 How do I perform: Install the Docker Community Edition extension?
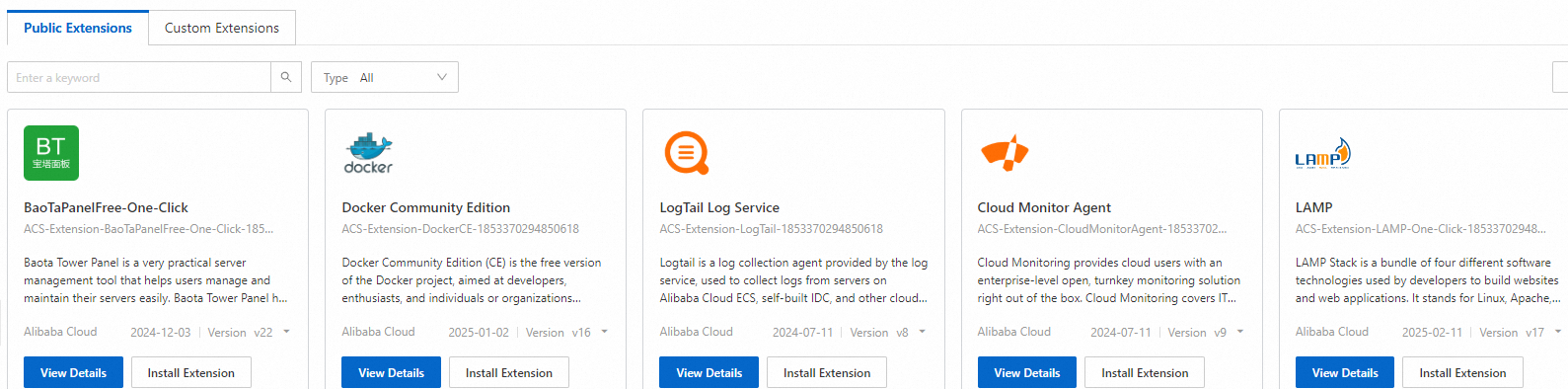click(x=509, y=372)
